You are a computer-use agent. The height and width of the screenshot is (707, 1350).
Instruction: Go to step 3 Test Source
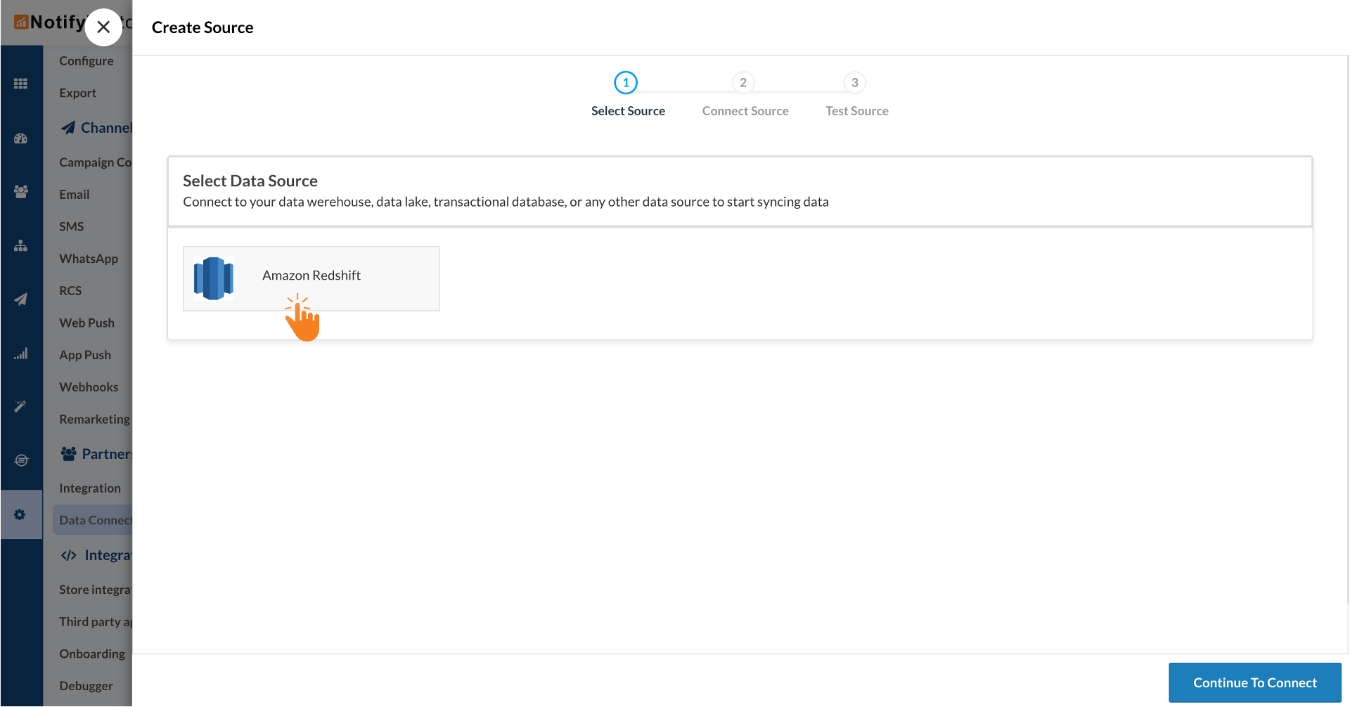tap(855, 83)
